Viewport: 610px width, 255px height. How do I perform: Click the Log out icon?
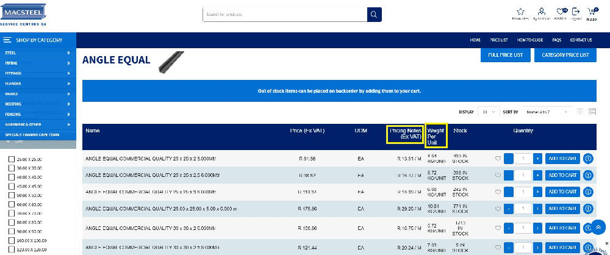(576, 12)
